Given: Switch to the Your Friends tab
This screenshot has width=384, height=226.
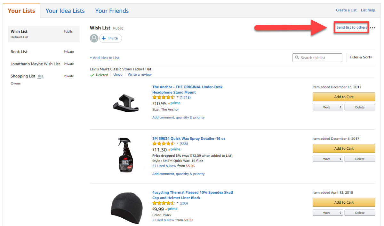Looking at the screenshot, I should point(112,11).
